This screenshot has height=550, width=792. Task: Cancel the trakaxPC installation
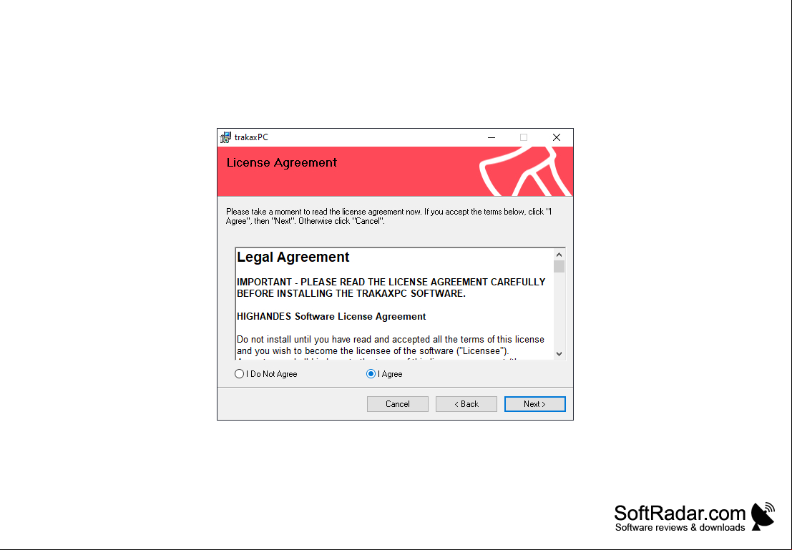398,404
